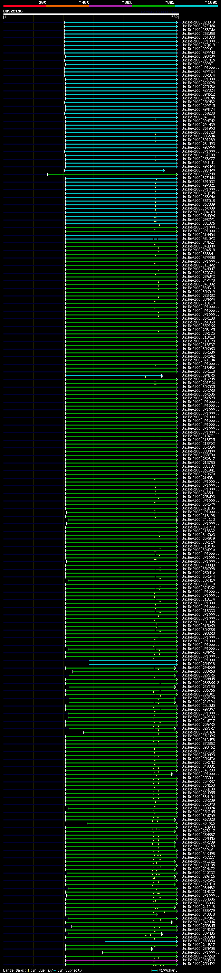Screen dimensions: 221x973
Task: Click the alignment bar for UniRef100_Q6XHZ4
Action: 130,732
